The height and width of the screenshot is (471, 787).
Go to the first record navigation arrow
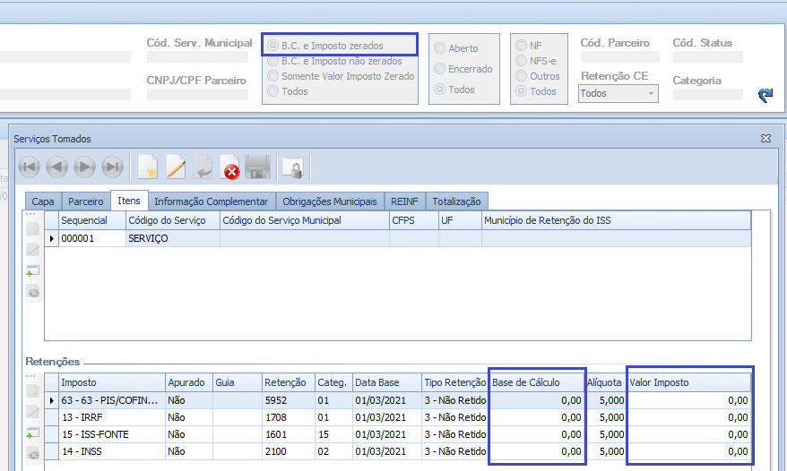30,167
